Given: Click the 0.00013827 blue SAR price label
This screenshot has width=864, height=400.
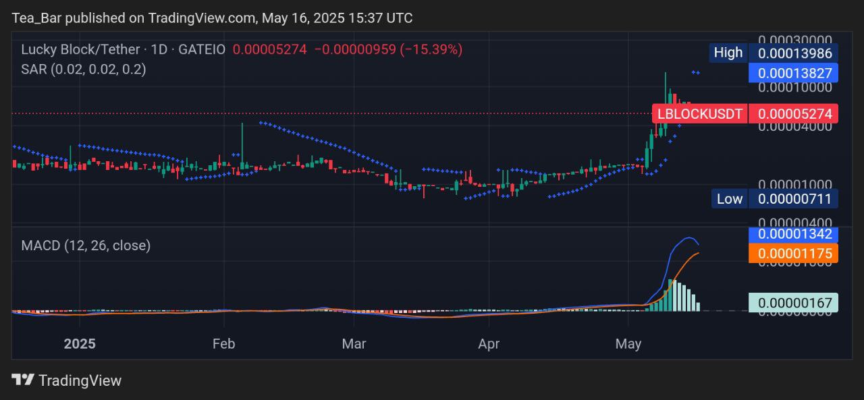Looking at the screenshot, I should click(x=794, y=73).
